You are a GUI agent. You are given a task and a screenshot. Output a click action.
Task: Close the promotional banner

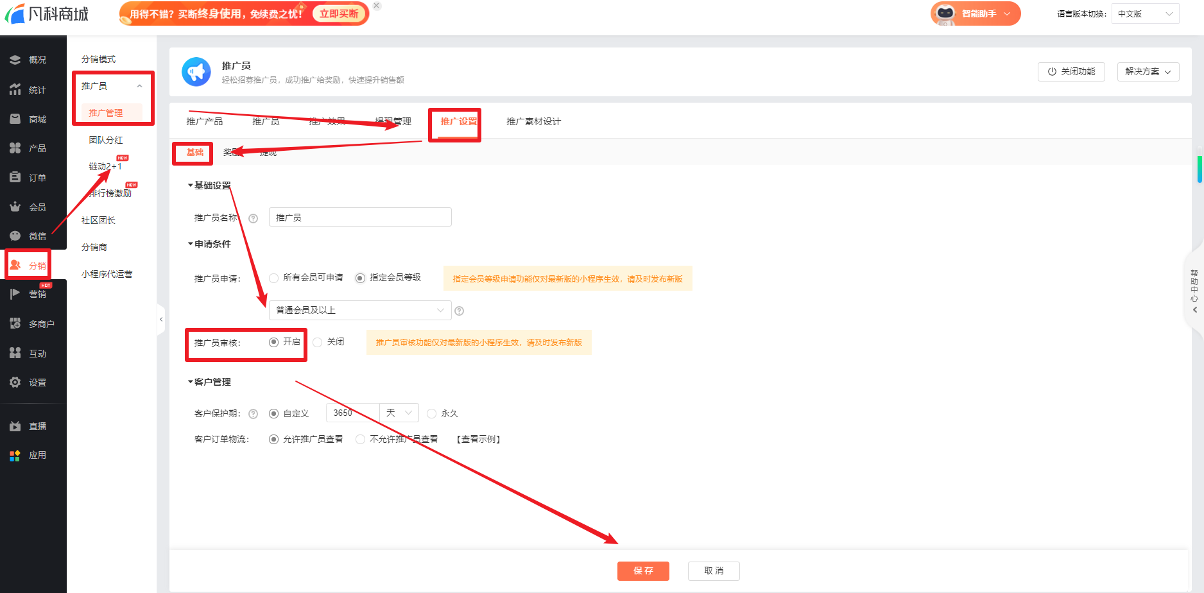click(x=377, y=6)
